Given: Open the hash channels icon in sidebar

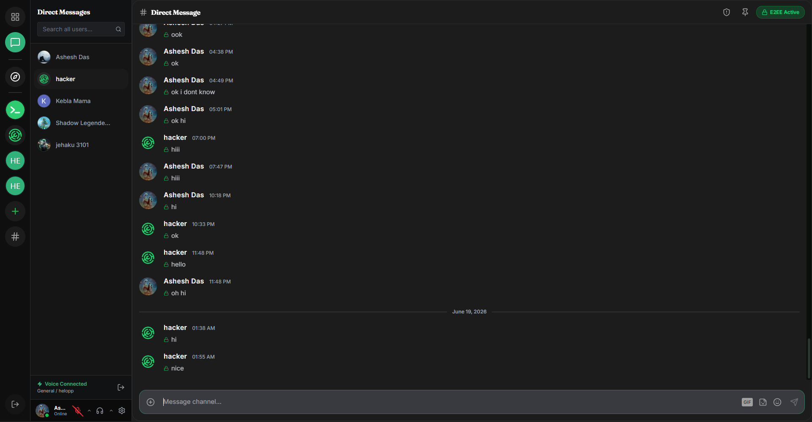Looking at the screenshot, I should click(x=15, y=237).
